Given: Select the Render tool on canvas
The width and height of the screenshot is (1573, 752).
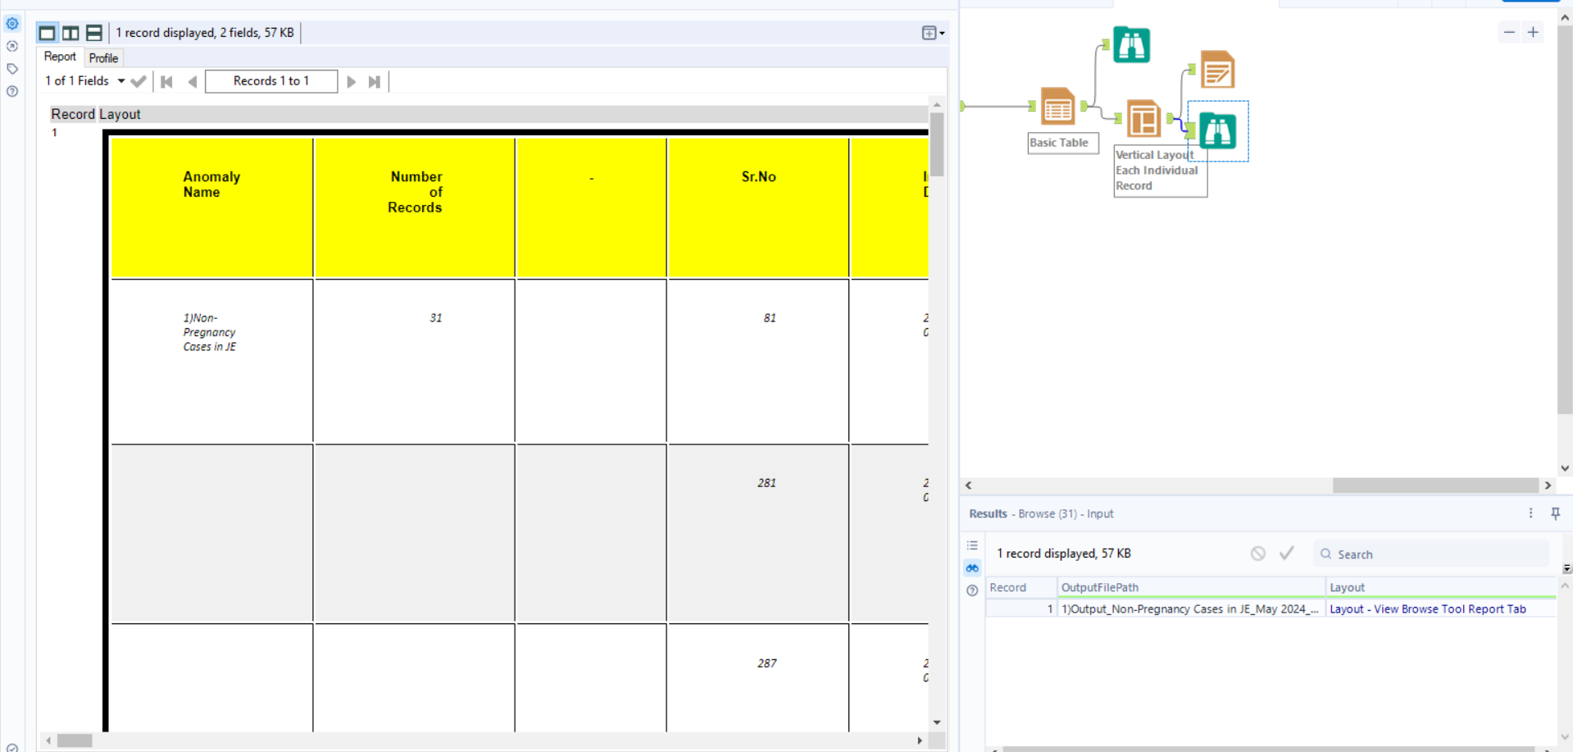Looking at the screenshot, I should coord(1217,69).
